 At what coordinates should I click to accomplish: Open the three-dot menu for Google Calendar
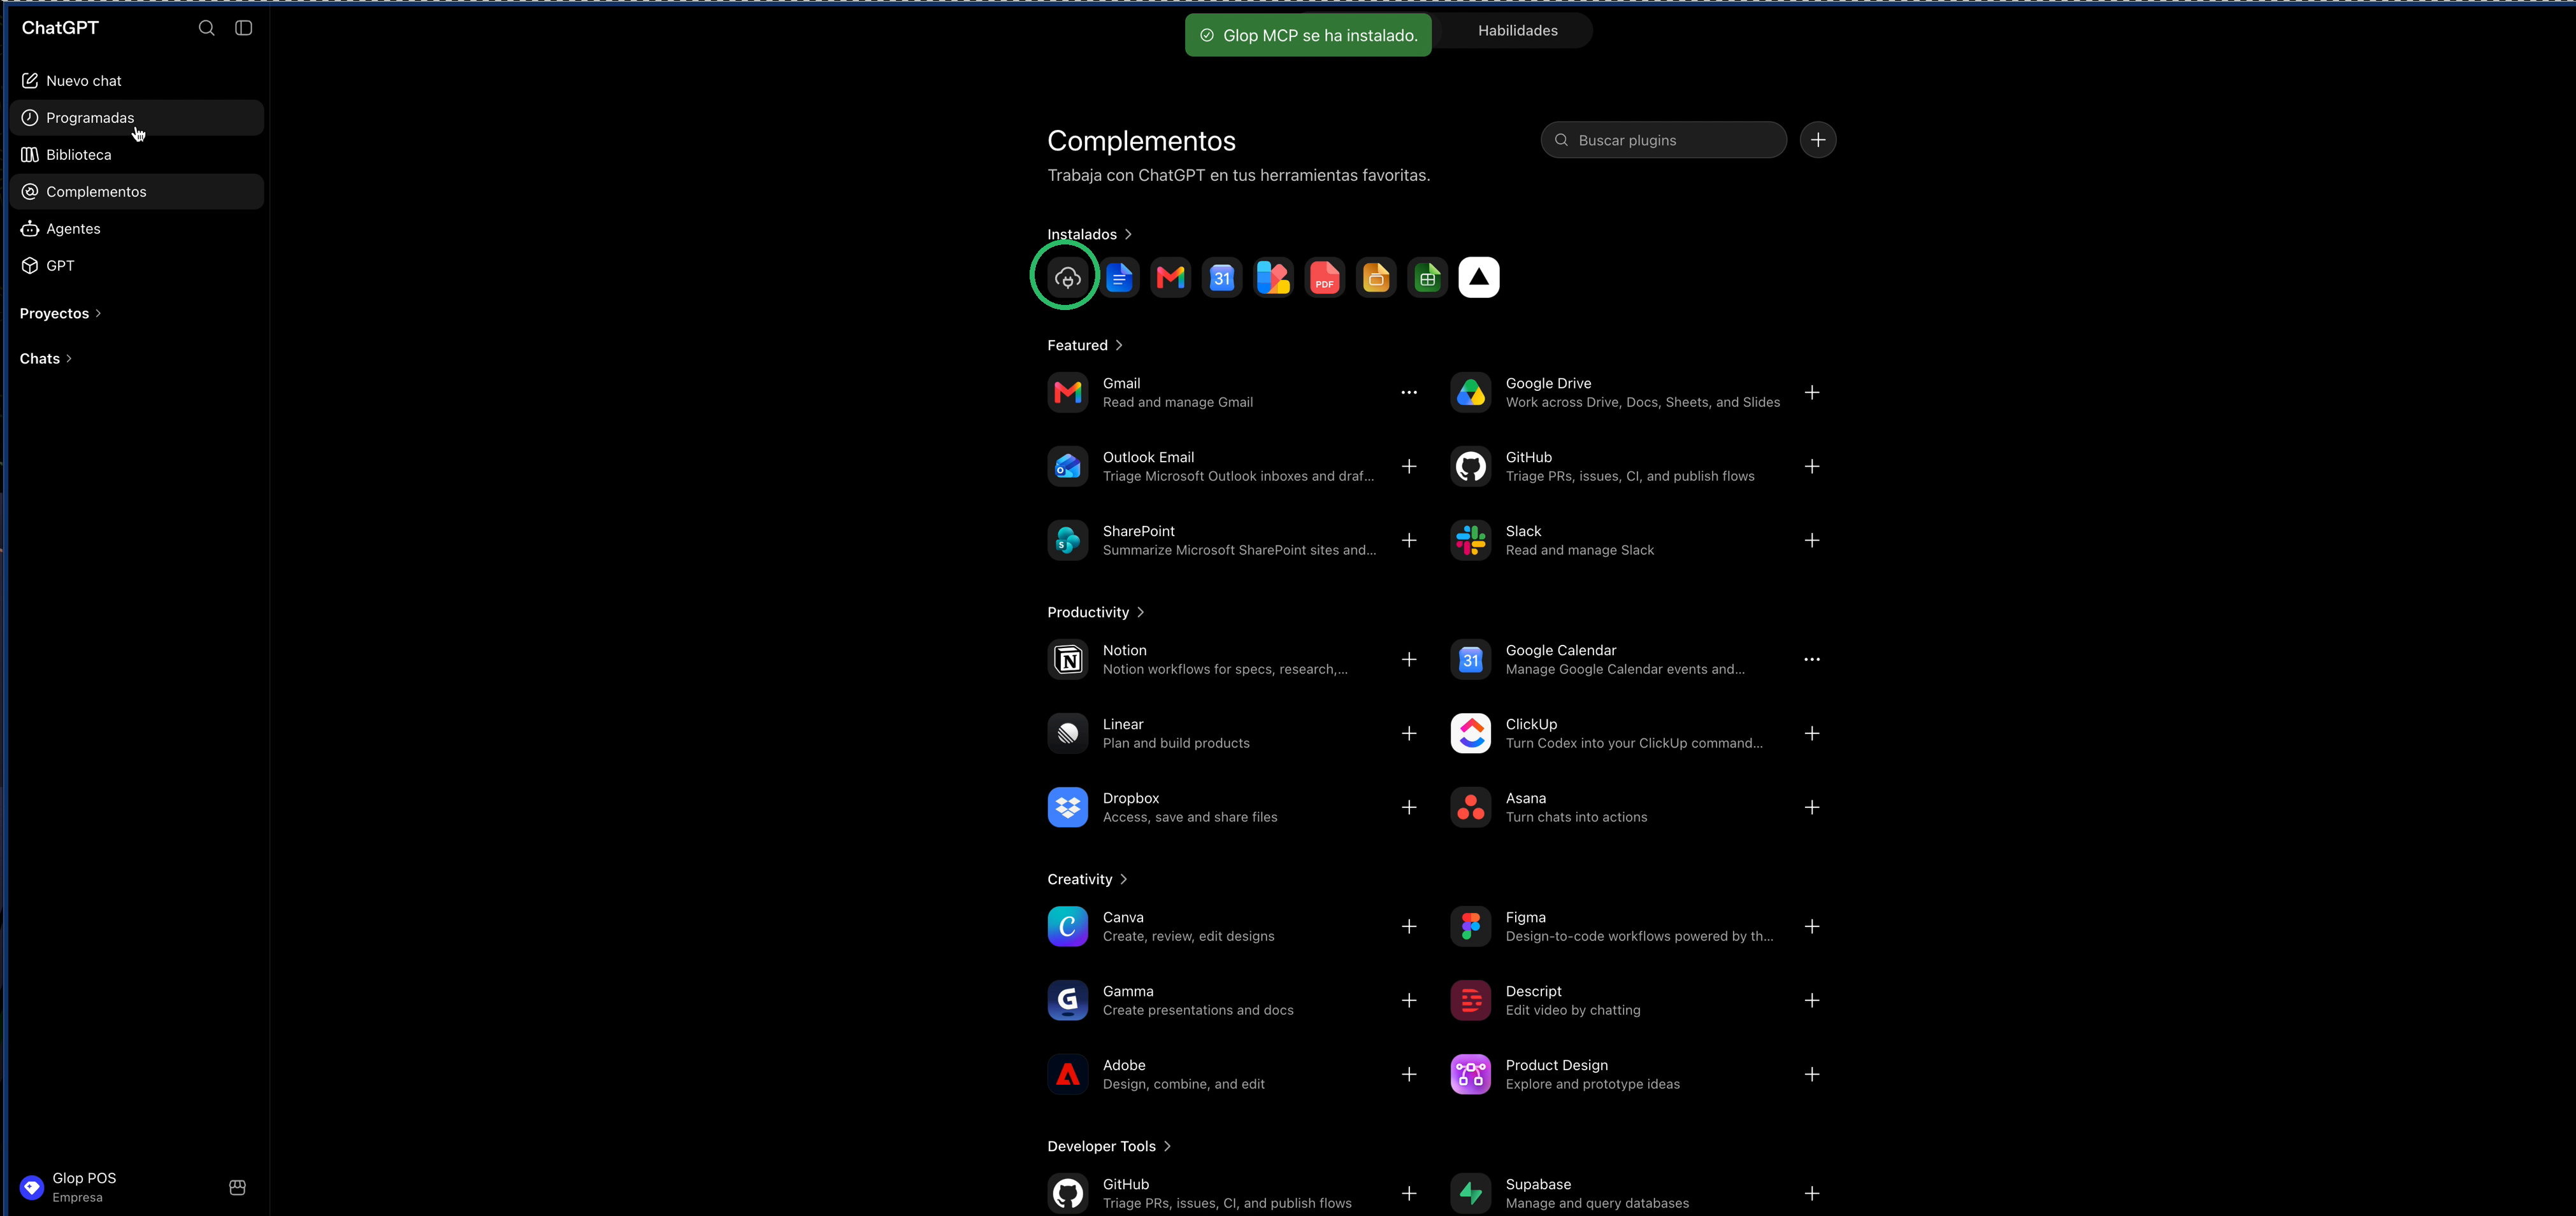point(1811,660)
